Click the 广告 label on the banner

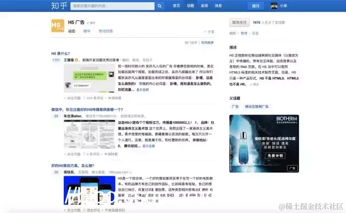292,168
